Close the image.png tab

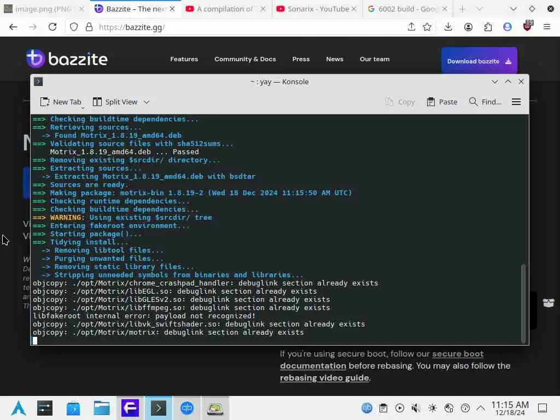click(82, 9)
